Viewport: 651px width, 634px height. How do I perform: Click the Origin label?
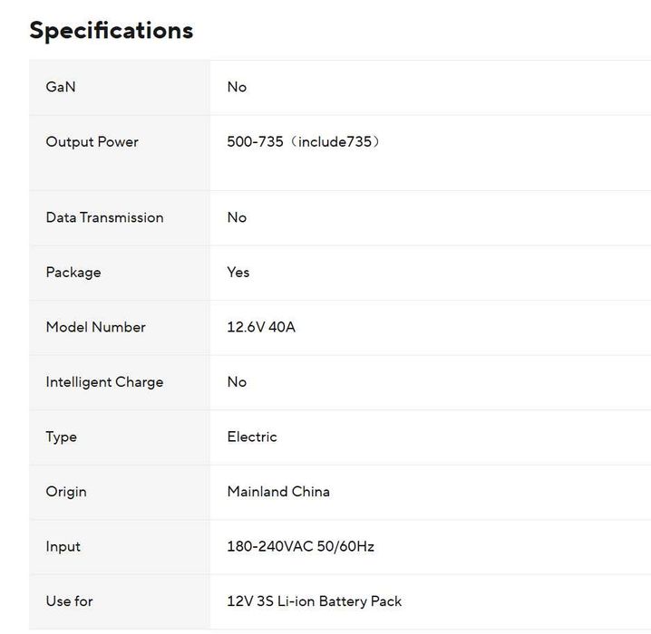pos(66,492)
